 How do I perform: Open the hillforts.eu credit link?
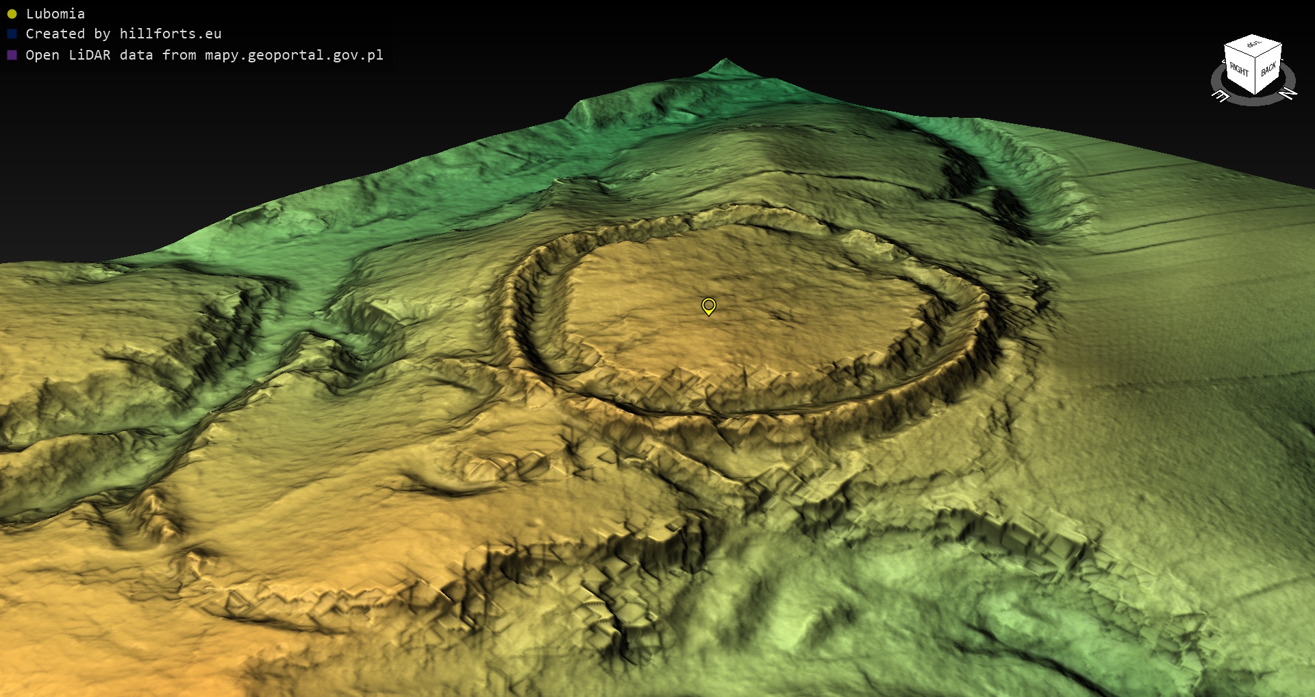pyautogui.click(x=171, y=34)
